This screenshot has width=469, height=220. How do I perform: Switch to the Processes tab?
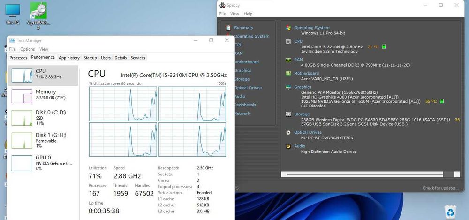[18, 58]
